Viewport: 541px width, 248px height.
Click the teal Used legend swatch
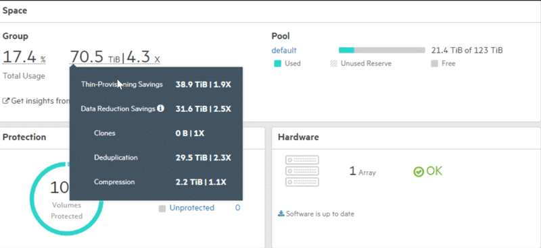tap(277, 63)
